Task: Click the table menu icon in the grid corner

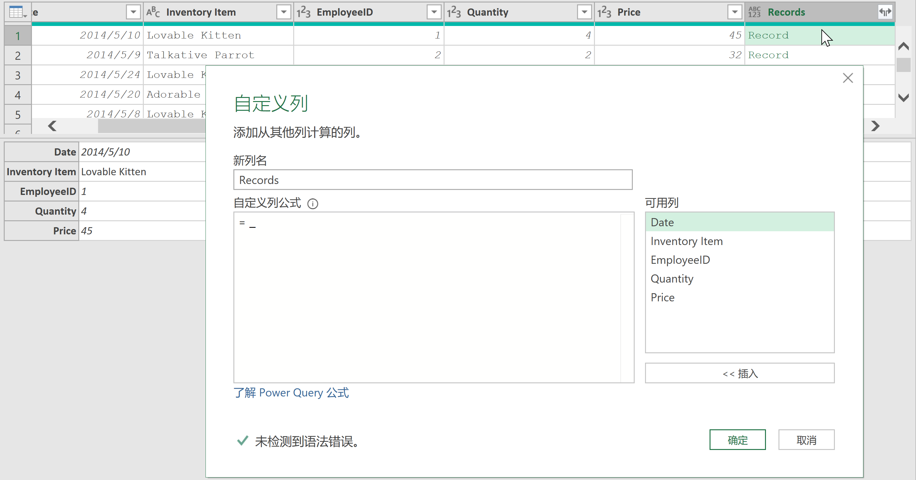Action: [17, 13]
